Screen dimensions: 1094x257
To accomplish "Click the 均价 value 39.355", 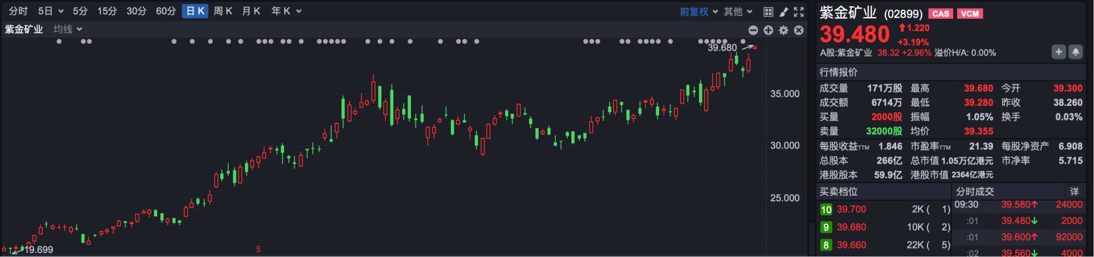I will point(978,131).
